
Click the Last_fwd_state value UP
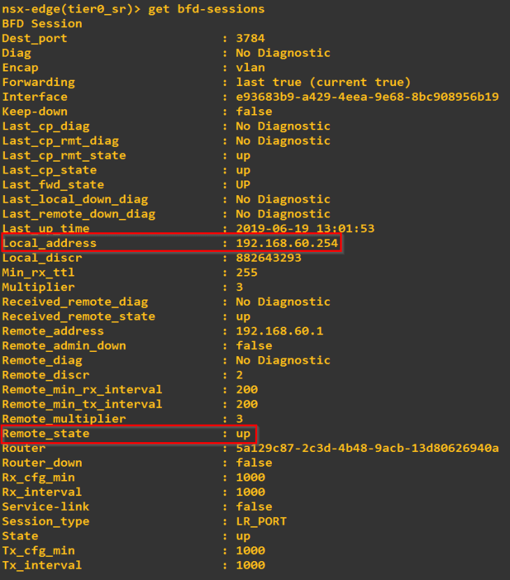pyautogui.click(x=243, y=185)
